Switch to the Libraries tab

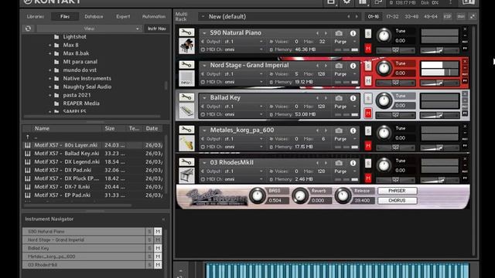(x=36, y=16)
